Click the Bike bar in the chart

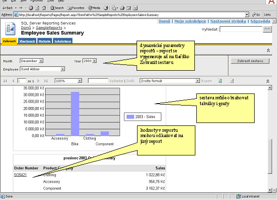[x=75, y=114]
